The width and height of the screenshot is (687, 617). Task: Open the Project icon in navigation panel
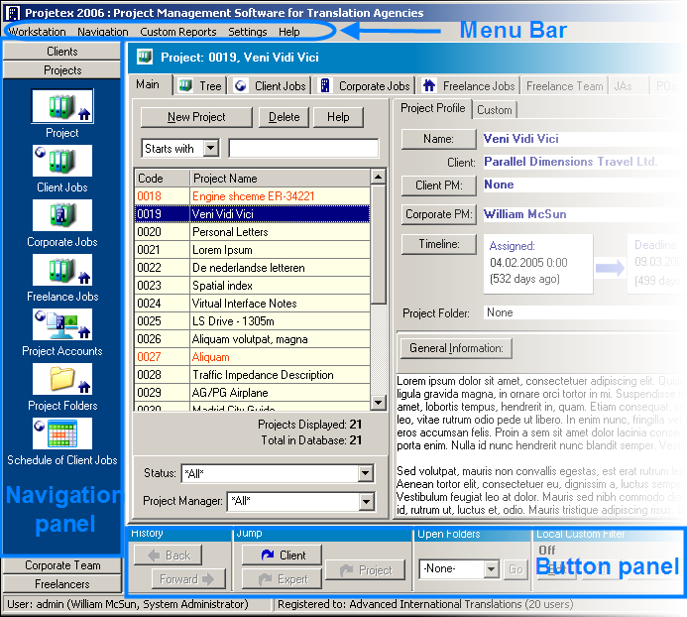62,106
